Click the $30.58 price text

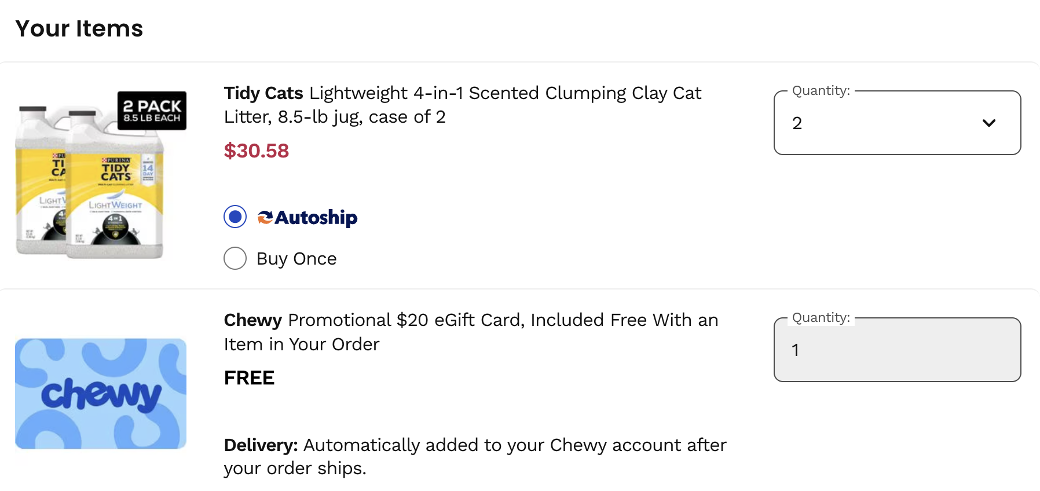pyautogui.click(x=257, y=151)
